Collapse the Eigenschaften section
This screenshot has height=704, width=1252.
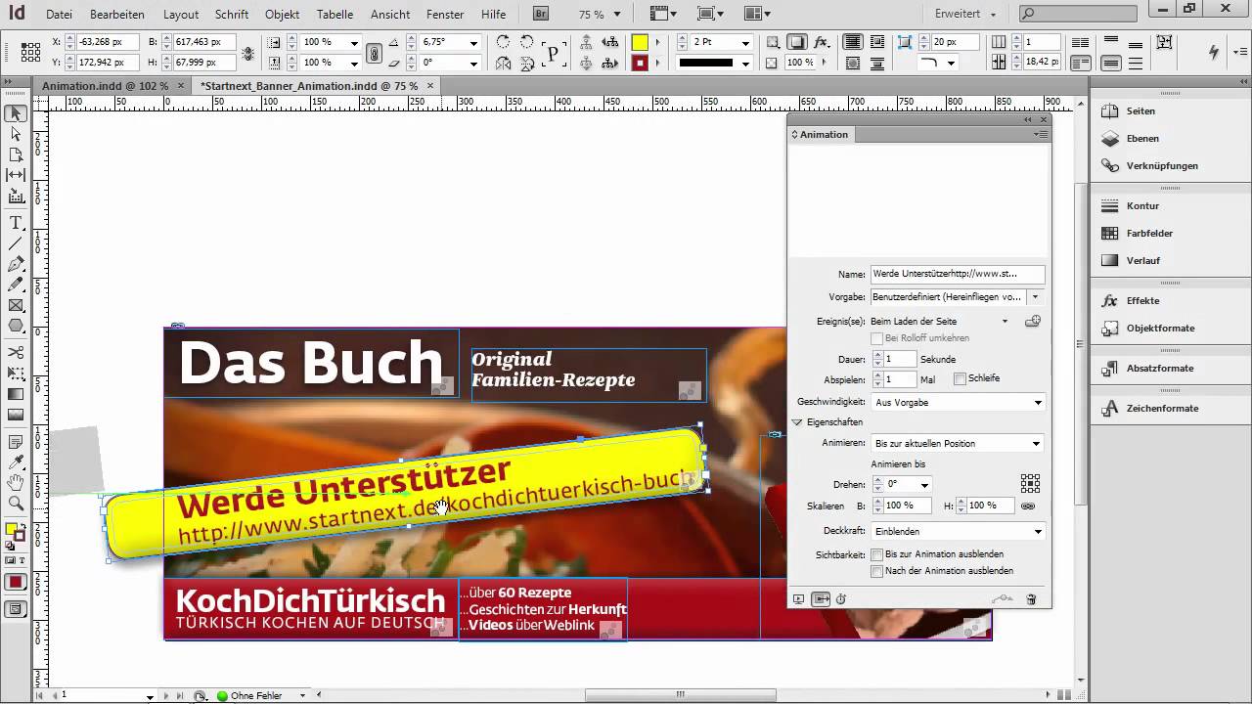pos(797,422)
